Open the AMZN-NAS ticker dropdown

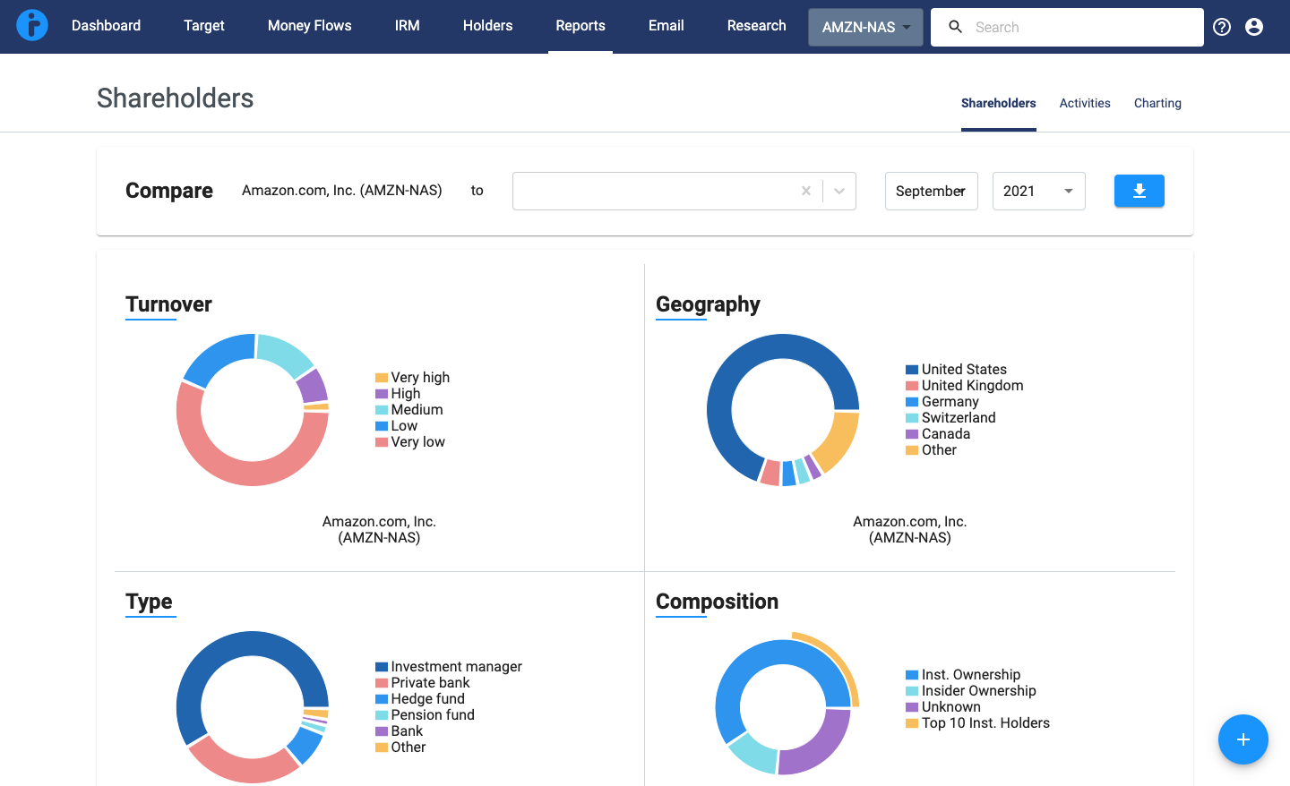865,27
